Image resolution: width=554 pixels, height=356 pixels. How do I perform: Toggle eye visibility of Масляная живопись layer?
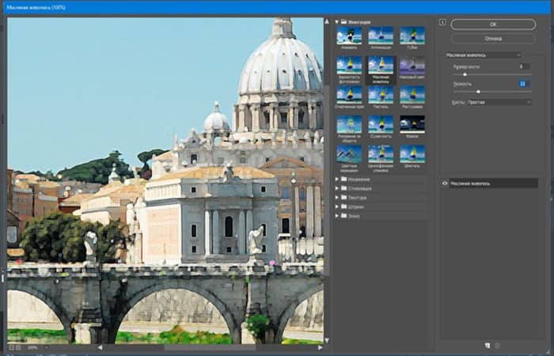coord(445,184)
